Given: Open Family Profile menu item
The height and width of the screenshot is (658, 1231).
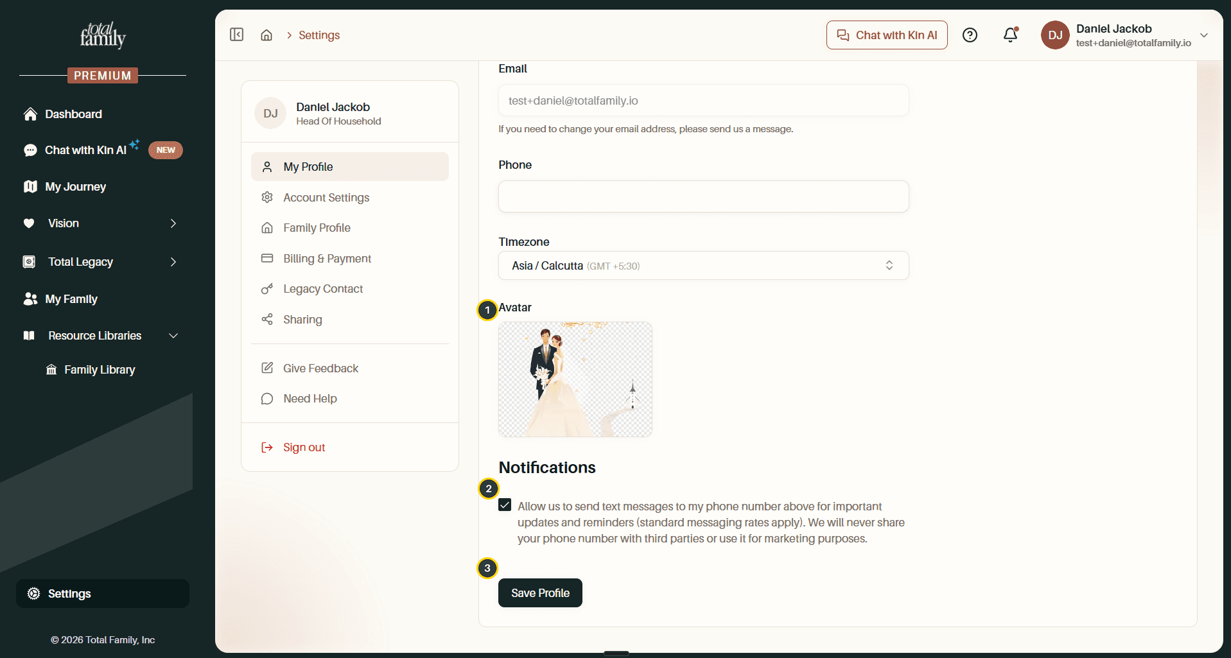Looking at the screenshot, I should tap(350, 228).
